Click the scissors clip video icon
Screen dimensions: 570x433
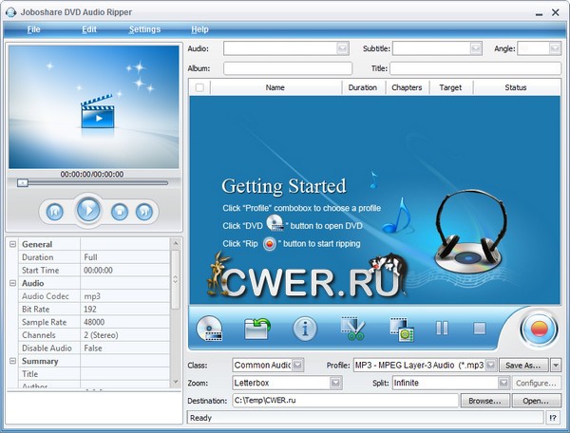[x=353, y=329]
